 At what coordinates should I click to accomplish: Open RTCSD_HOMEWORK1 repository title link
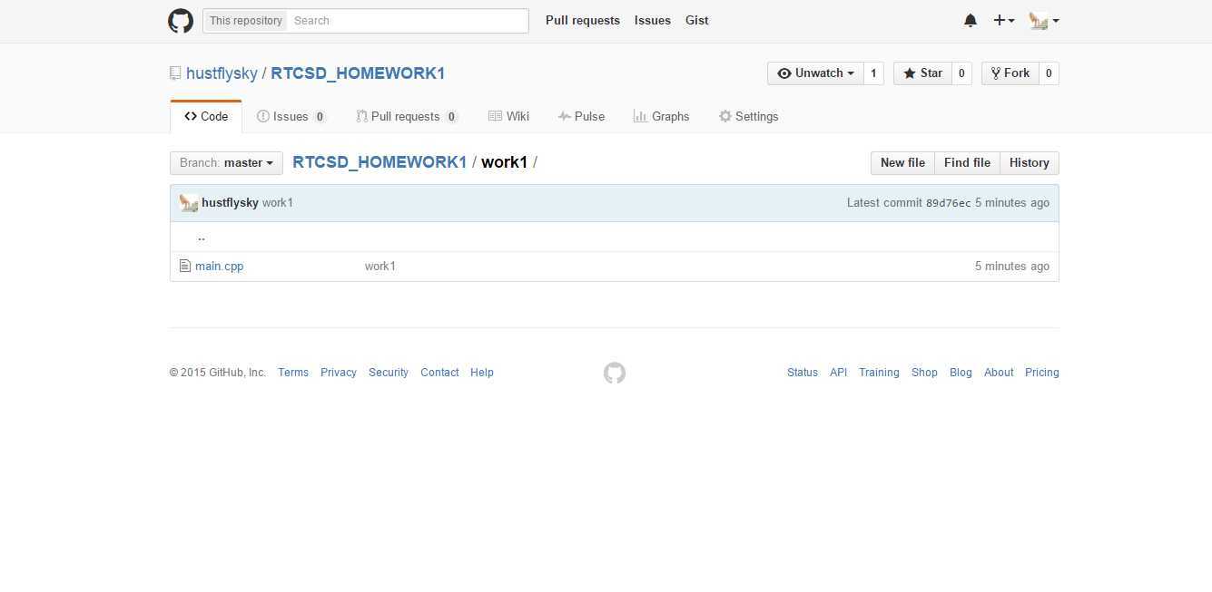tap(358, 73)
